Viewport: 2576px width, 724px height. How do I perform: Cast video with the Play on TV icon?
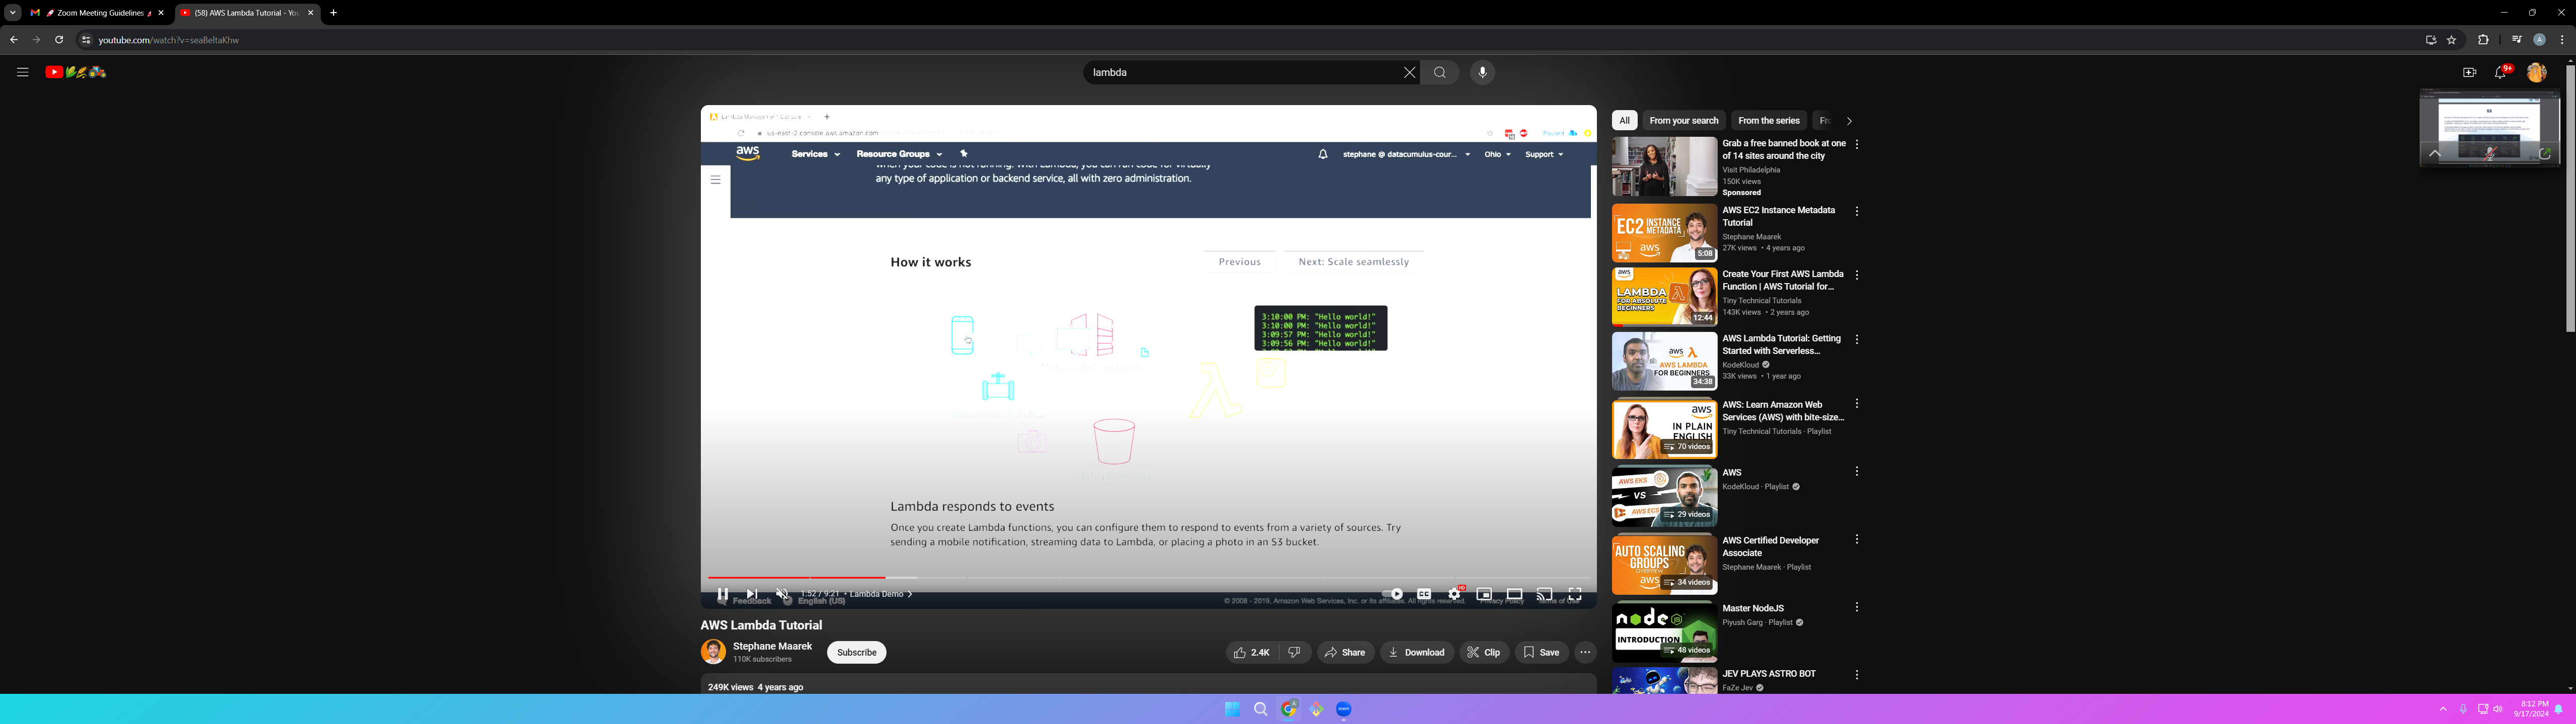1544,594
